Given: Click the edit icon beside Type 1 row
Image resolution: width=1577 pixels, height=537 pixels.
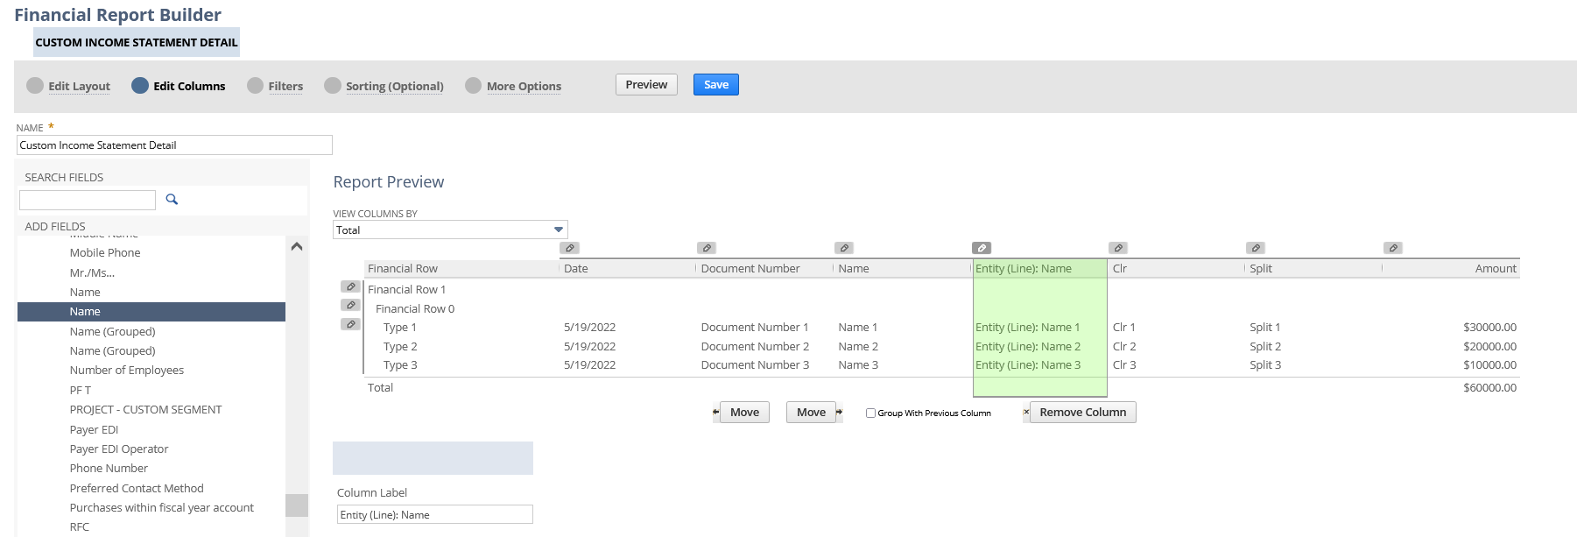Looking at the screenshot, I should (x=350, y=324).
